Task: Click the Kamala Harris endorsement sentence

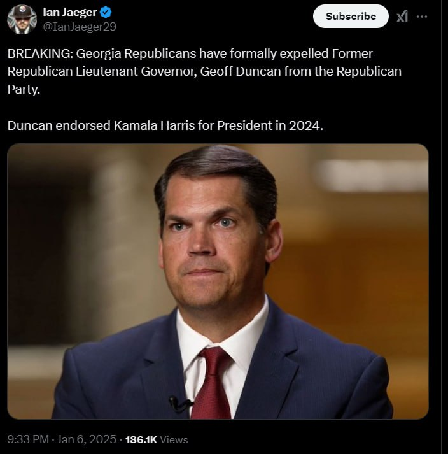Action: 165,125
